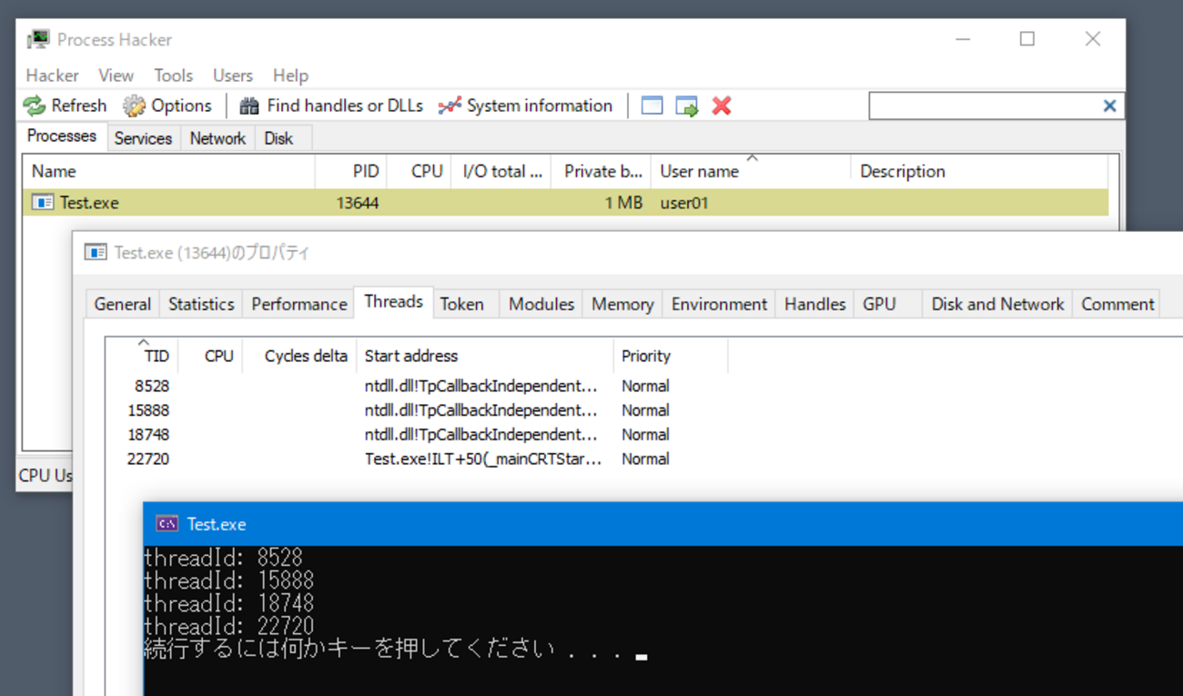
Task: Open the Performance tab in properties
Action: click(x=299, y=304)
